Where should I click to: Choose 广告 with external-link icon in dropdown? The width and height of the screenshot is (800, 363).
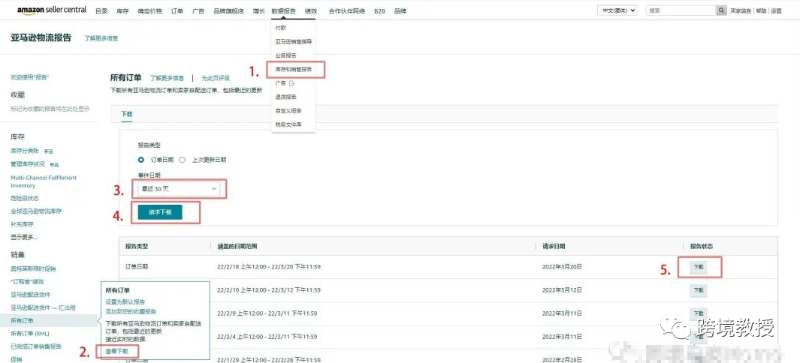tap(285, 83)
